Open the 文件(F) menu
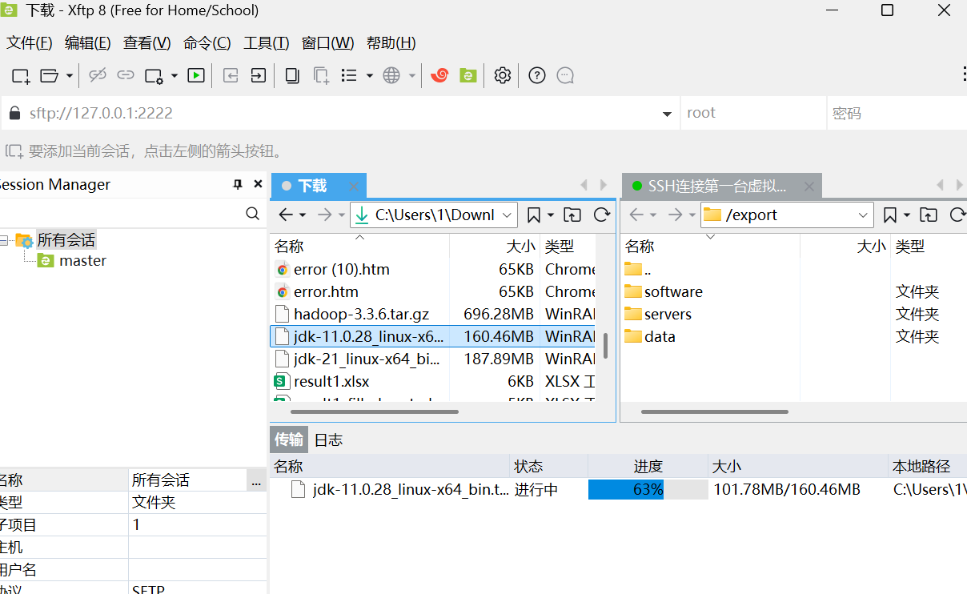 pos(29,42)
